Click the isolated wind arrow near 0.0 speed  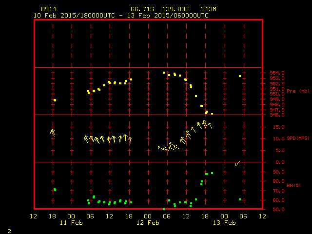237,164
